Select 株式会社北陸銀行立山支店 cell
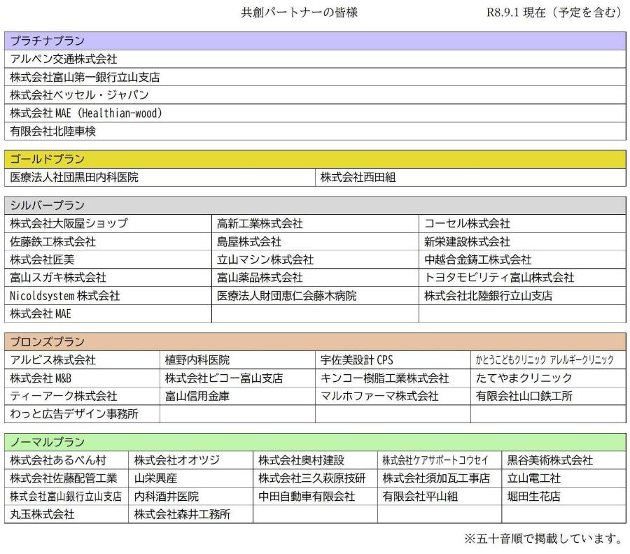This screenshot has height=554, width=630. pos(522,296)
